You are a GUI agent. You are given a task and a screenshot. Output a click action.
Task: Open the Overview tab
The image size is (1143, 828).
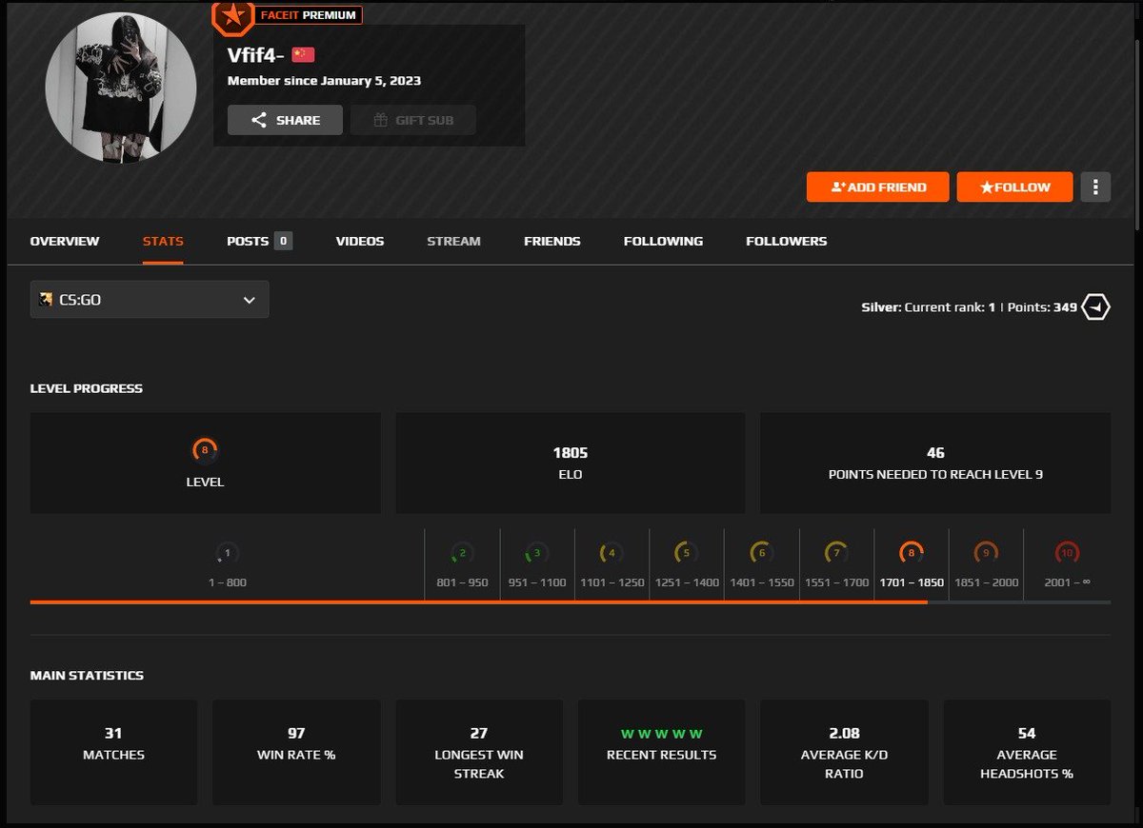point(65,241)
